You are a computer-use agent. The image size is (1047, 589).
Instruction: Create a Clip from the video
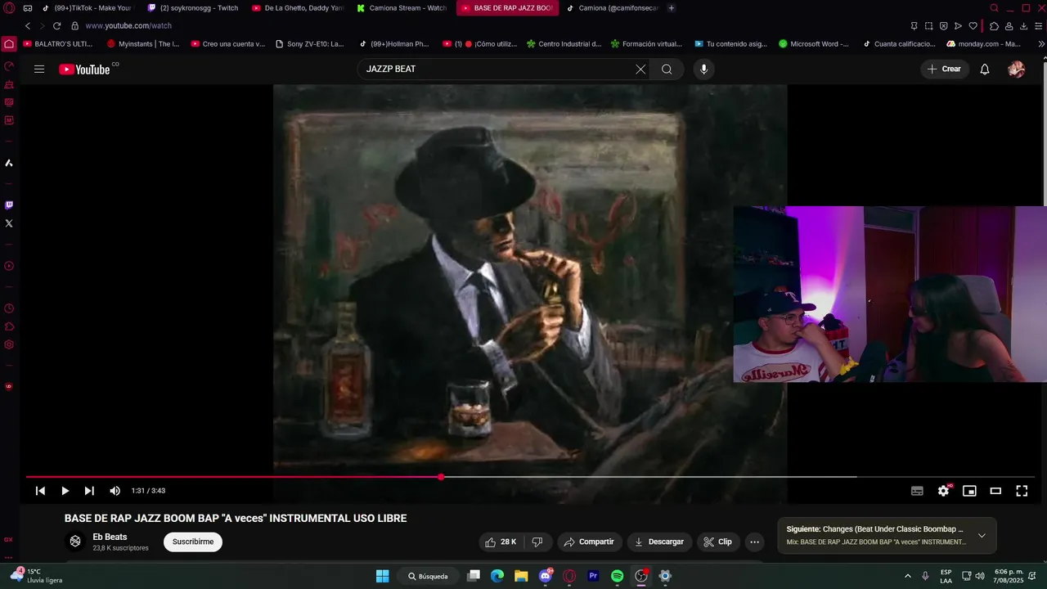click(718, 542)
